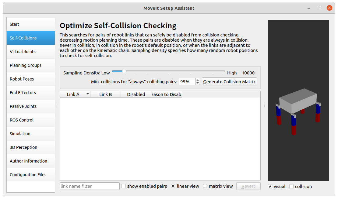Click the Sampling Density slider handle

pos(124,71)
